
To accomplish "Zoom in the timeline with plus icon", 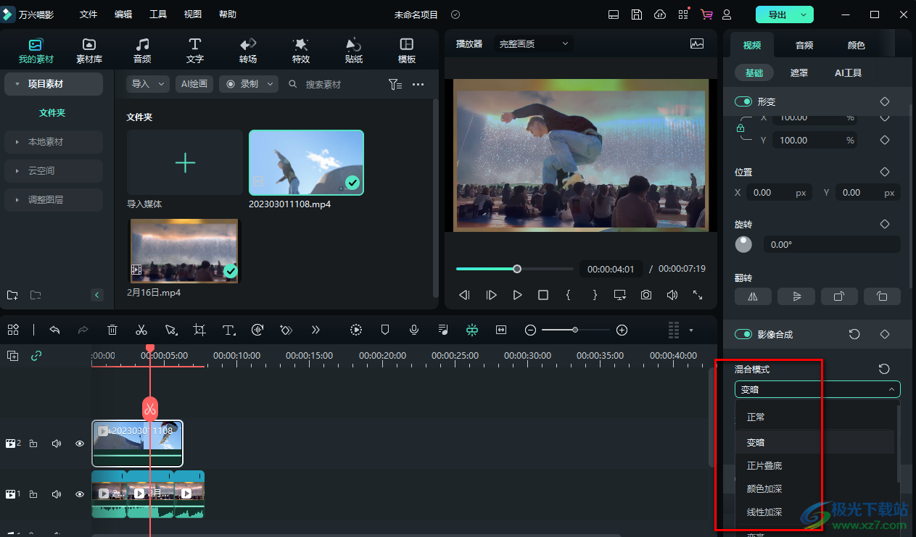I will [x=622, y=330].
